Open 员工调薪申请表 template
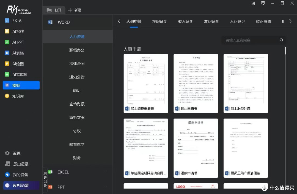297x194 pixels. [146, 84]
